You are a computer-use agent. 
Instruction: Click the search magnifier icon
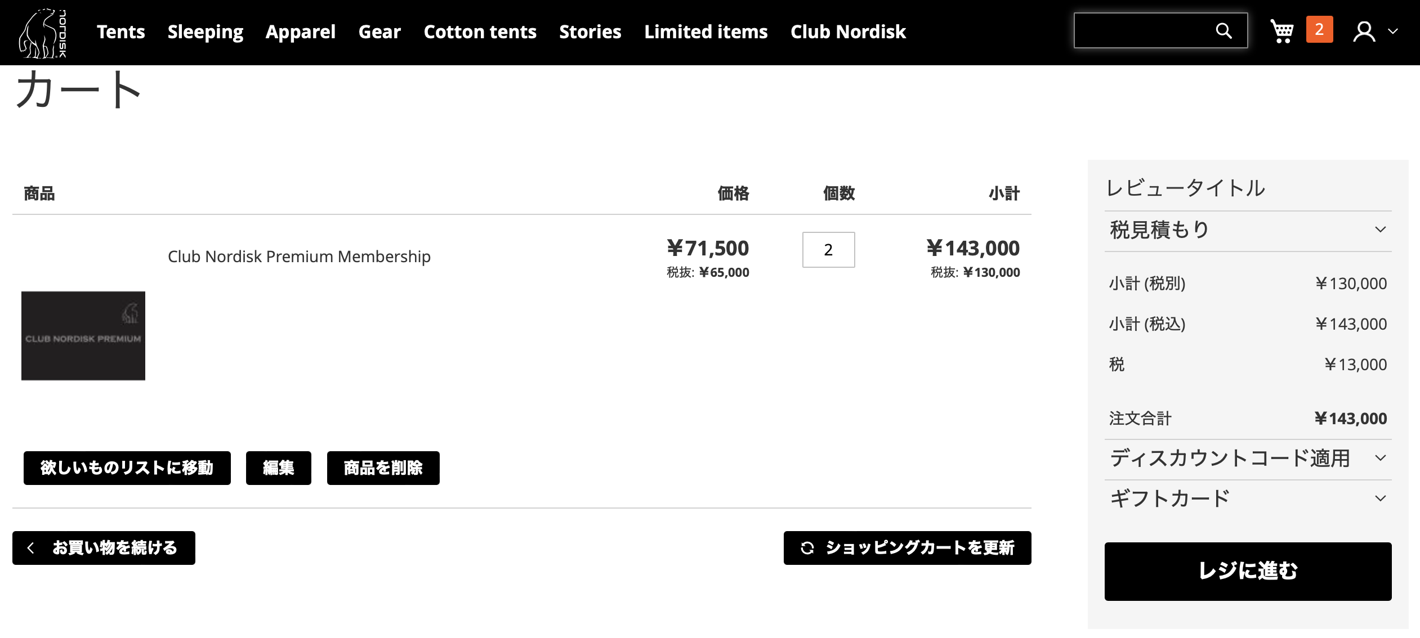pyautogui.click(x=1223, y=31)
